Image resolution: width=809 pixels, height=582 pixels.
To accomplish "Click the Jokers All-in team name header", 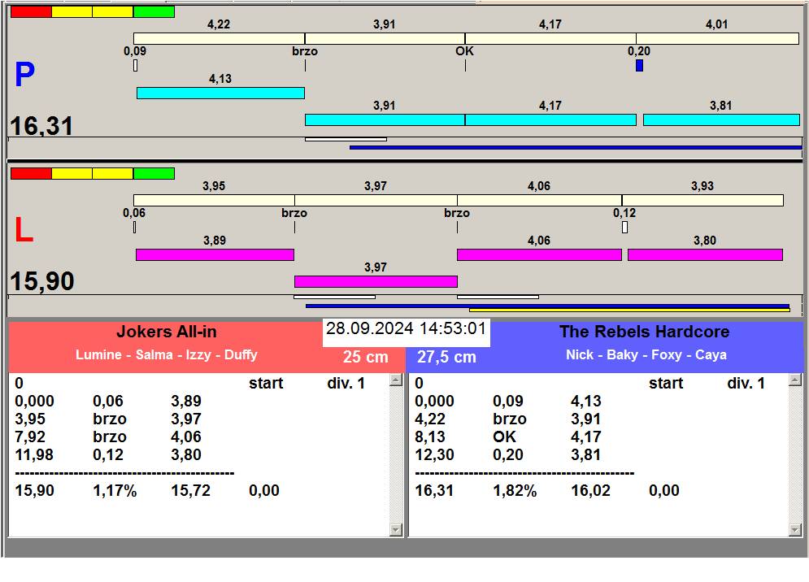I will pyautogui.click(x=167, y=332).
